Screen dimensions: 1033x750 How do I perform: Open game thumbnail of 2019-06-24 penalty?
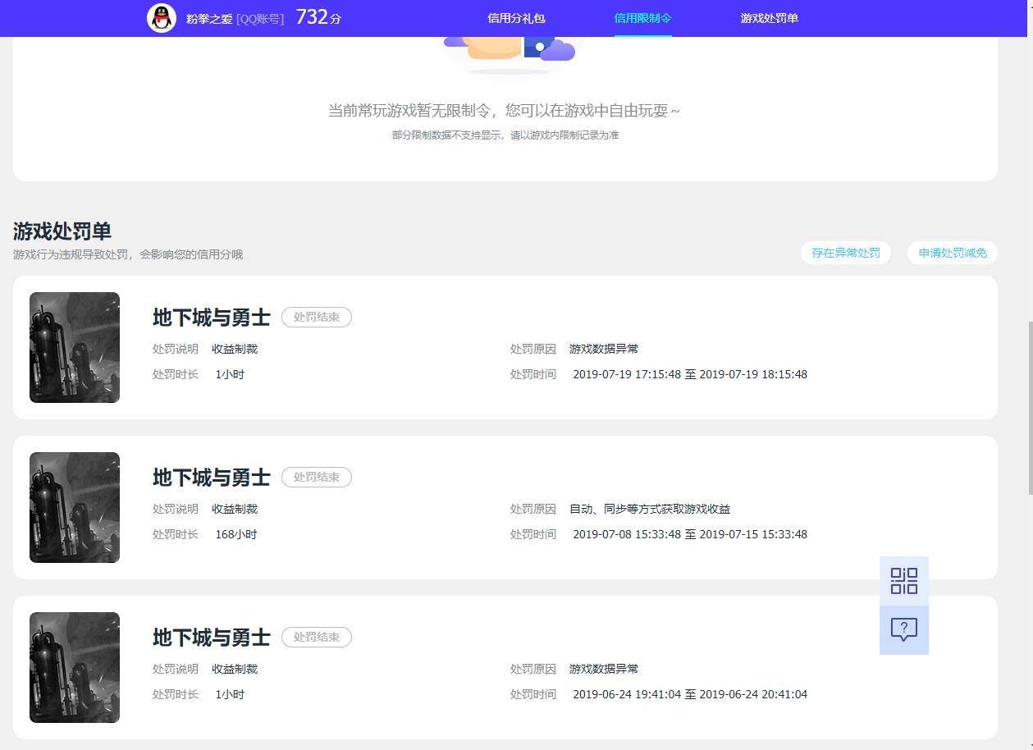point(75,667)
